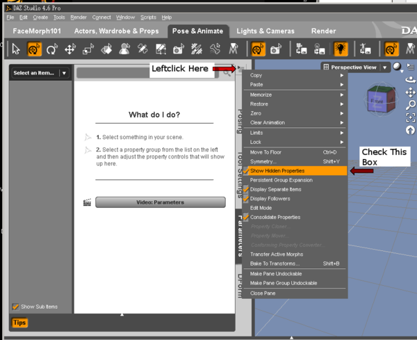Screen dimensions: 417x340
Task: Toggle the orange lightbulb preview lights icon
Action: click(x=341, y=49)
